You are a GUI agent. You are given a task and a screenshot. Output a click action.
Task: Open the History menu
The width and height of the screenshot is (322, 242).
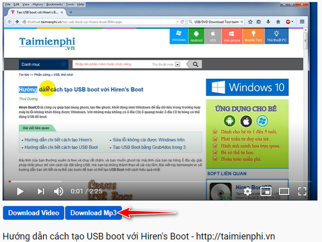38,4
